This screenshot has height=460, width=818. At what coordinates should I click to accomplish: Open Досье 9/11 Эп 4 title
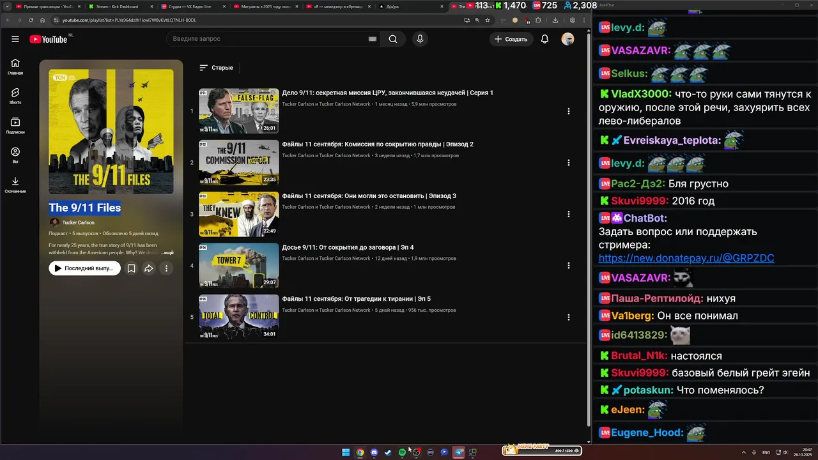click(348, 247)
